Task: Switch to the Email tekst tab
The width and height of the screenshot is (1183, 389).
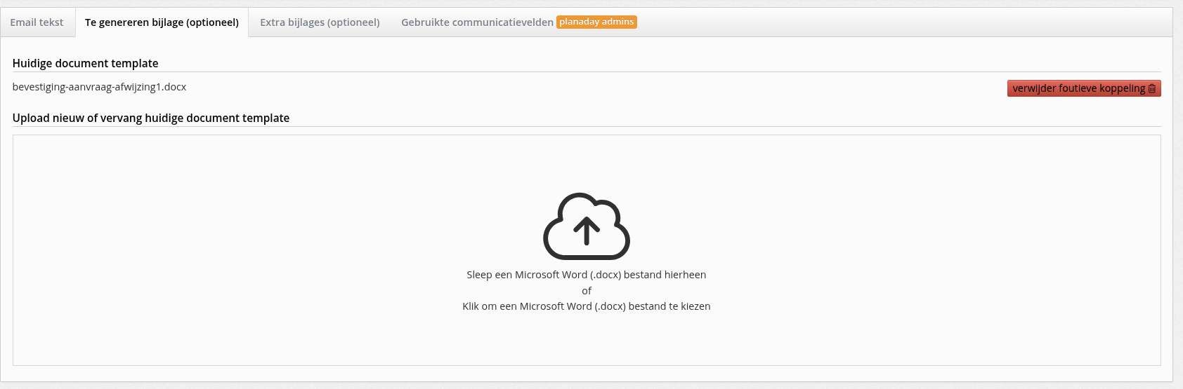Action: pyautogui.click(x=37, y=22)
